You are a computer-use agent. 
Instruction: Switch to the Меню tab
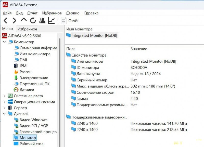pyautogui.click(x=8, y=29)
